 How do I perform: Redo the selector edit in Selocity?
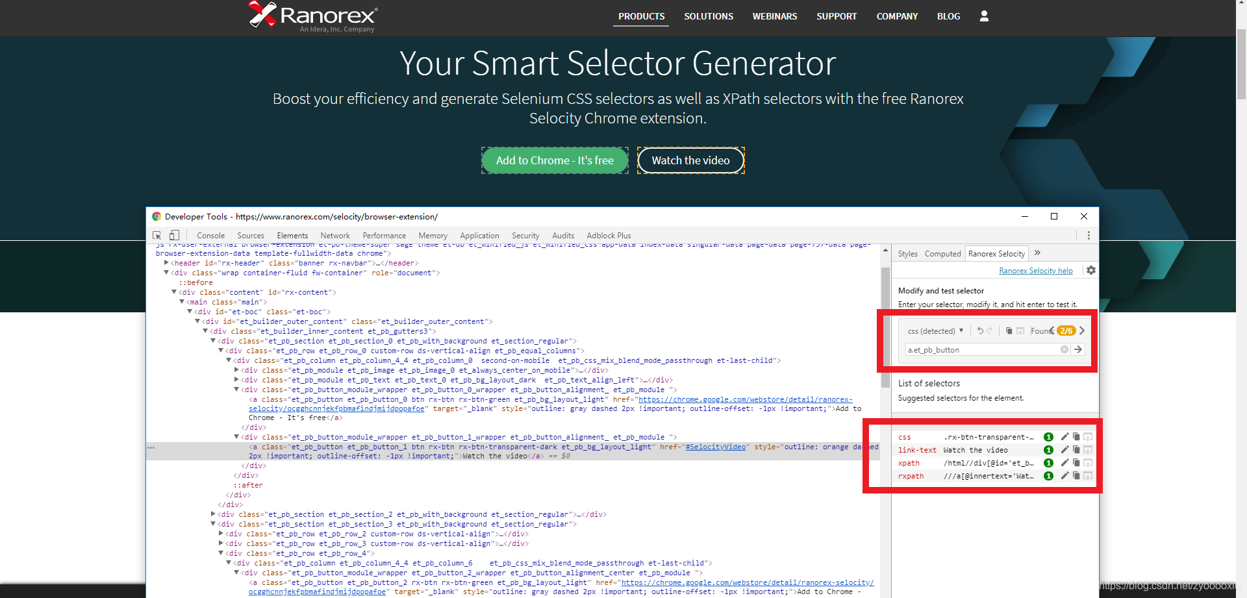[989, 330]
